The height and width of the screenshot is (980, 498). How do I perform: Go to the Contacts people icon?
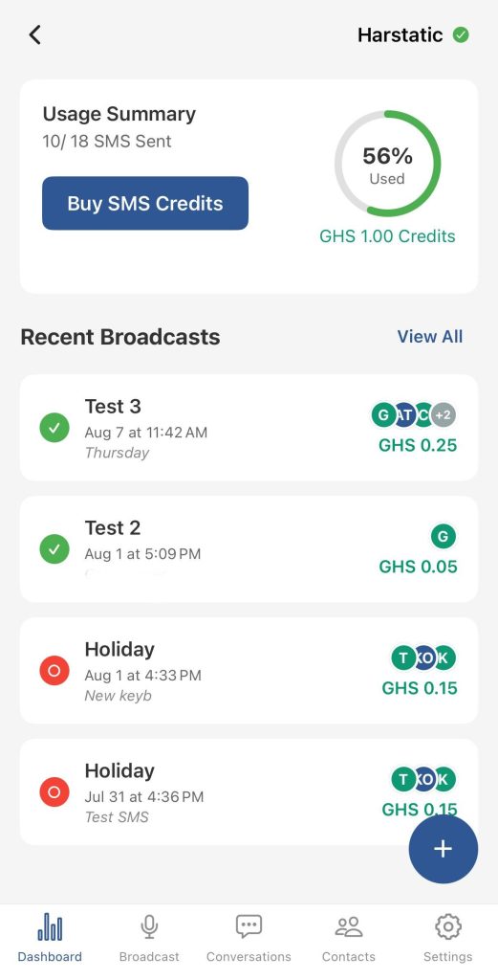click(x=349, y=926)
